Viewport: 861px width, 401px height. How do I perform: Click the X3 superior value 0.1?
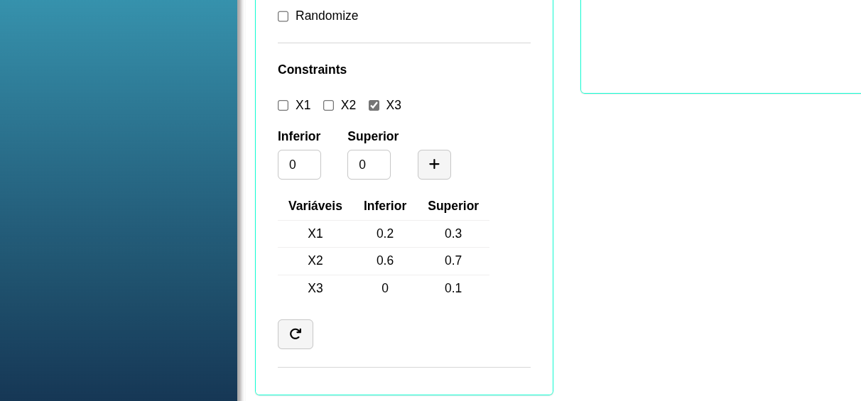pyautogui.click(x=453, y=288)
